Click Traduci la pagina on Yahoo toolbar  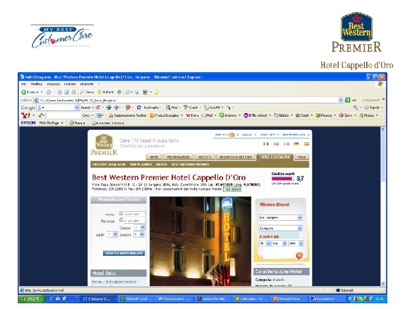click(x=165, y=116)
